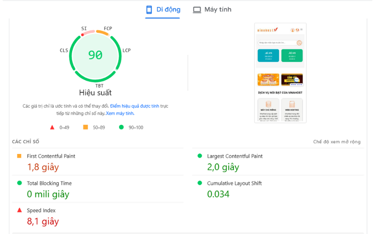Click the First Contentful Paint metric label
Viewport: 375px width, 234px height.
(51, 156)
